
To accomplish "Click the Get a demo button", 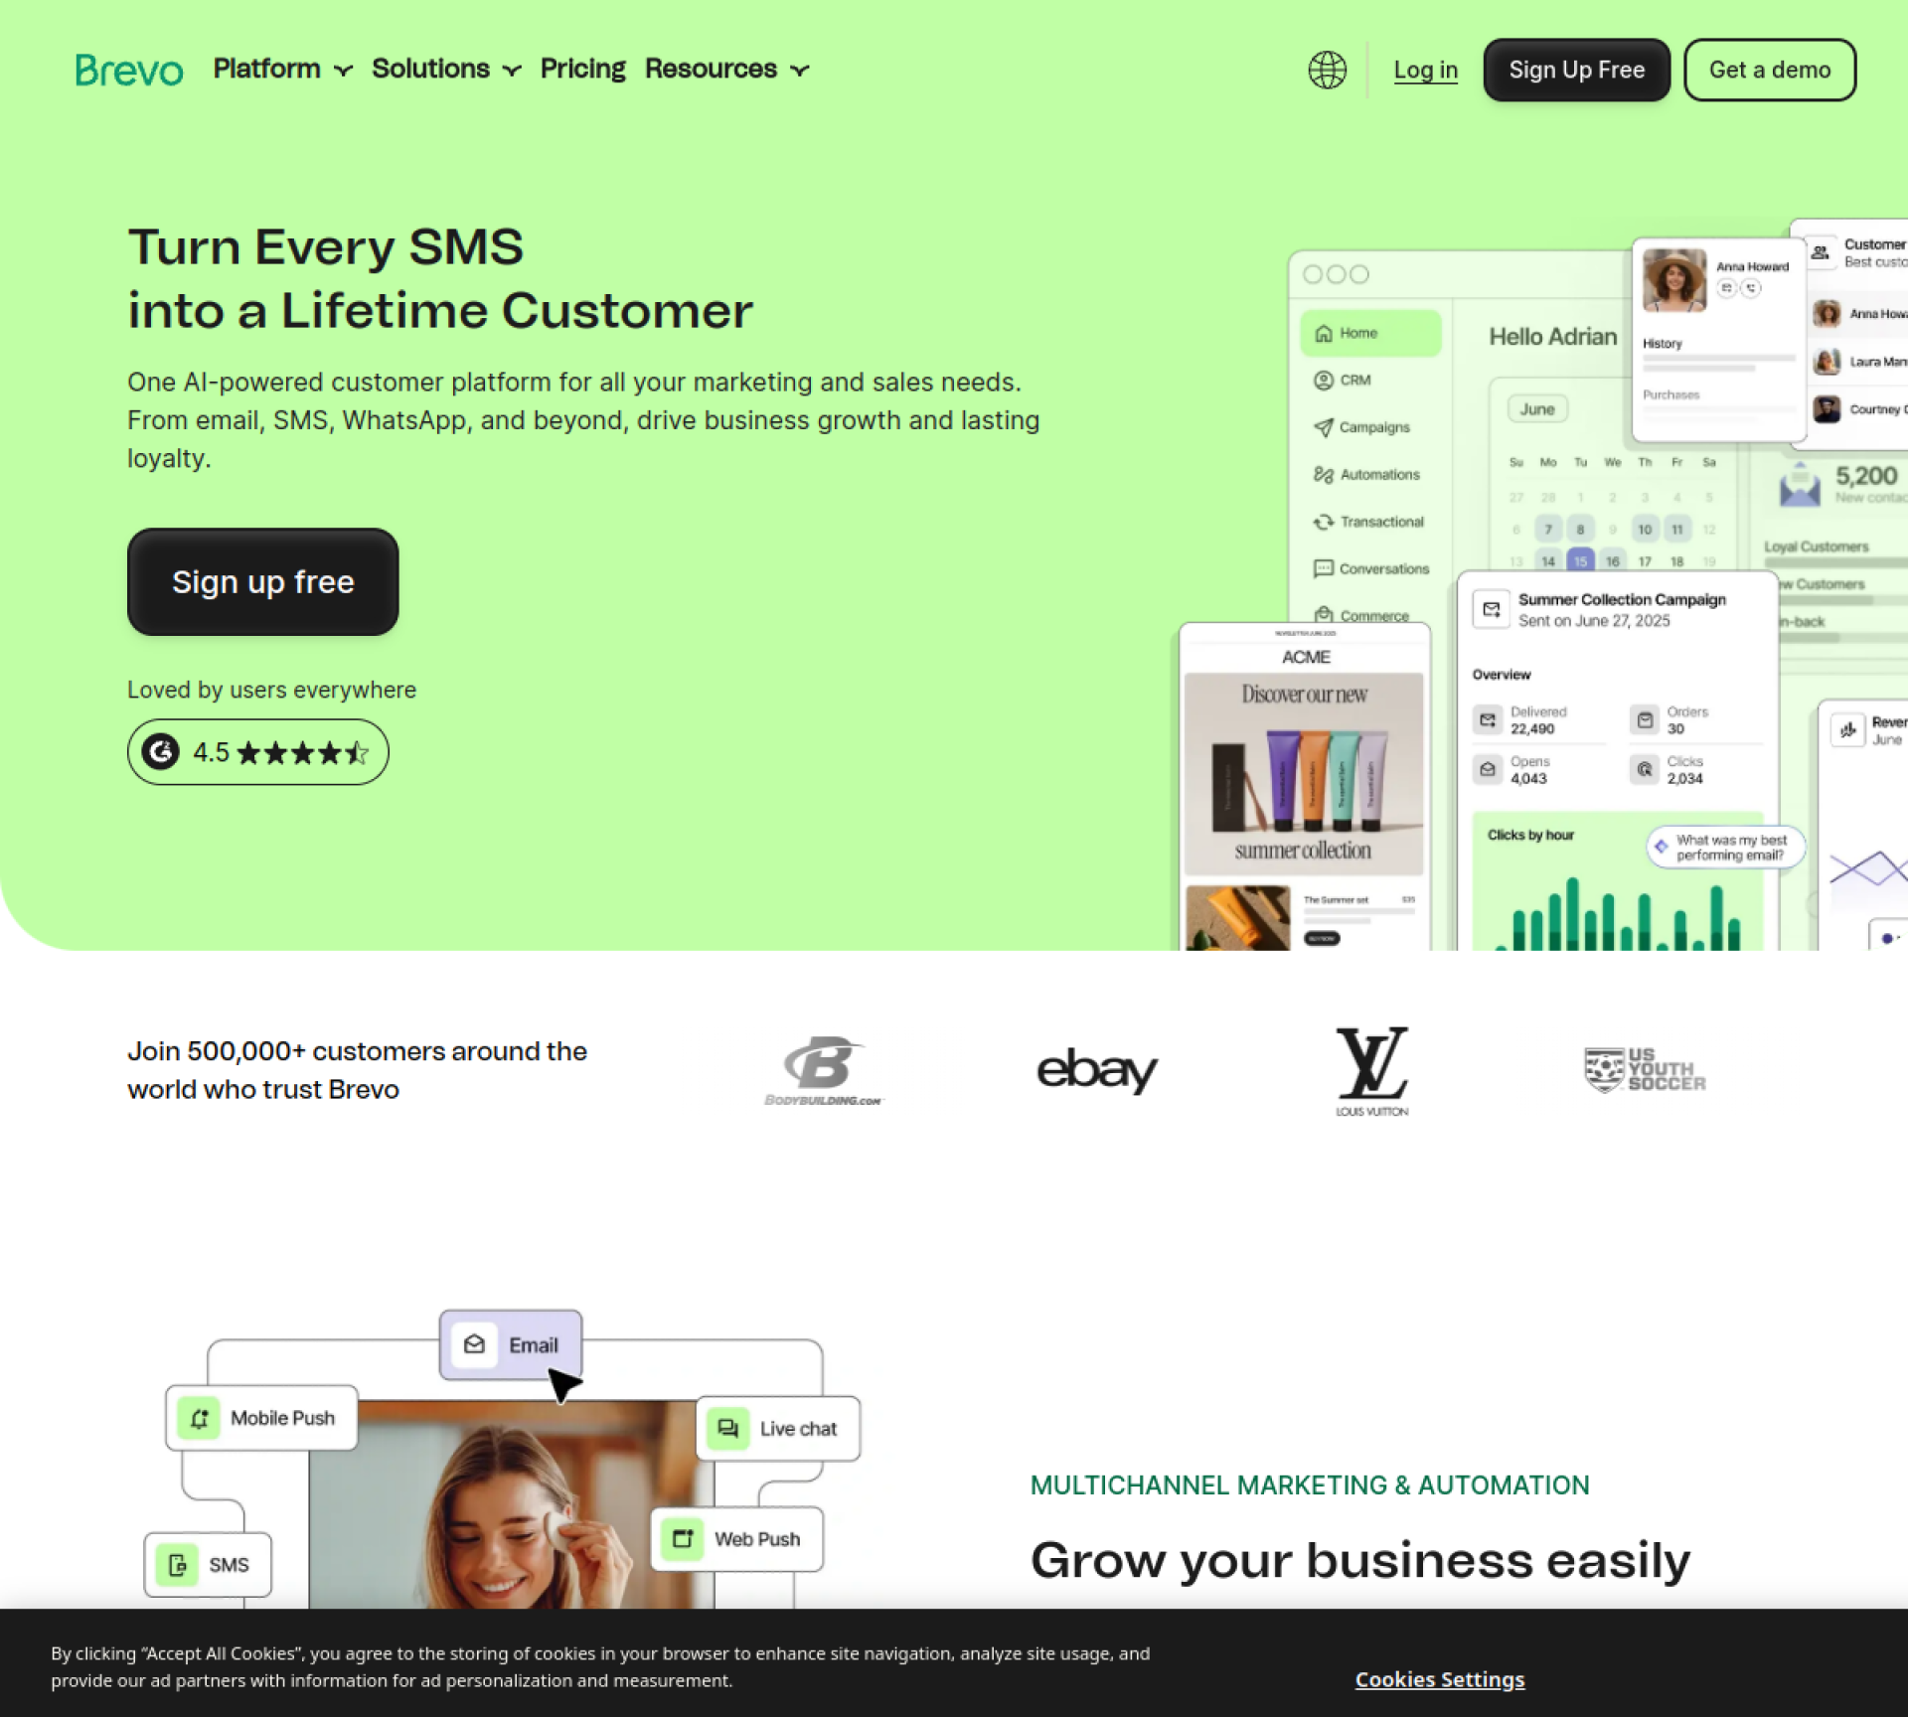I will pos(1770,70).
